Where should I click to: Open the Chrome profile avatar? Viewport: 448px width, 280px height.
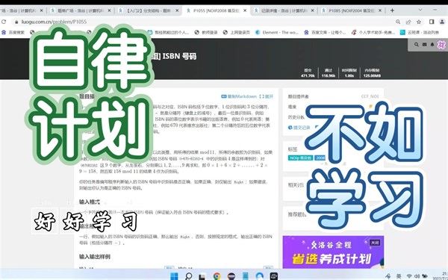click(x=442, y=22)
